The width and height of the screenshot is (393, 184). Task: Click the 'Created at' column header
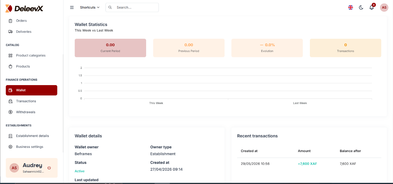pyautogui.click(x=249, y=151)
